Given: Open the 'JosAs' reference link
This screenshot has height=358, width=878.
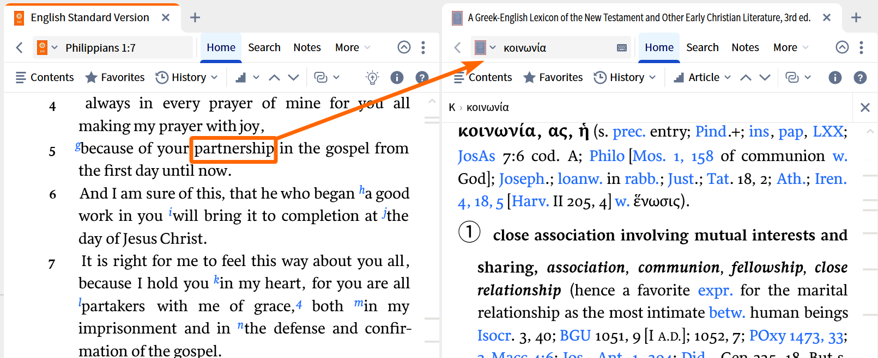Looking at the screenshot, I should coord(476,156).
